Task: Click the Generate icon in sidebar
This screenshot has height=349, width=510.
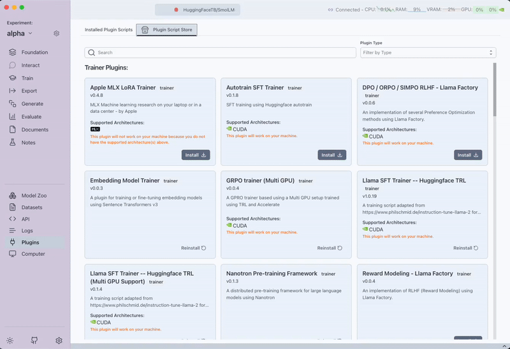Action: pos(13,104)
